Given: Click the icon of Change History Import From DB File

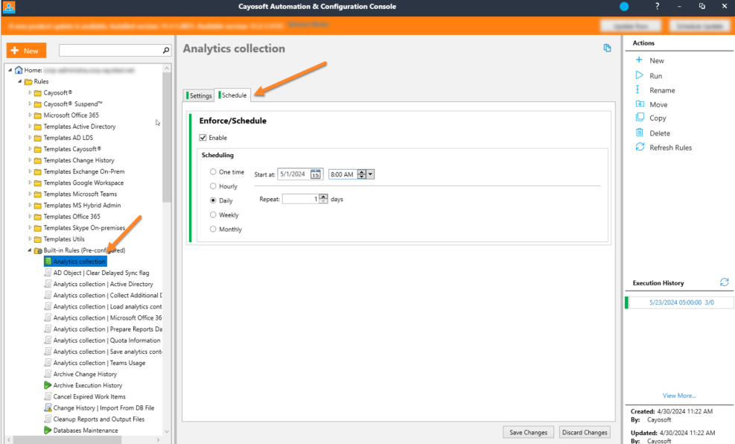Looking at the screenshot, I should [x=48, y=407].
